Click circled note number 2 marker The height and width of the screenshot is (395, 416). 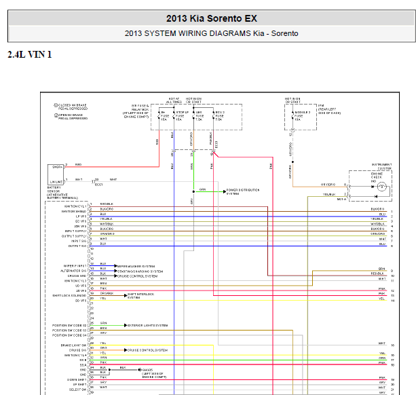pyautogui.click(x=56, y=115)
